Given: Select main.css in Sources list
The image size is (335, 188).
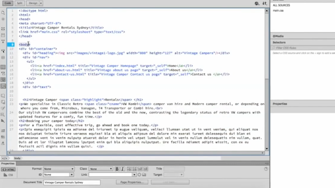Looking at the screenshot, I should coord(278,10).
